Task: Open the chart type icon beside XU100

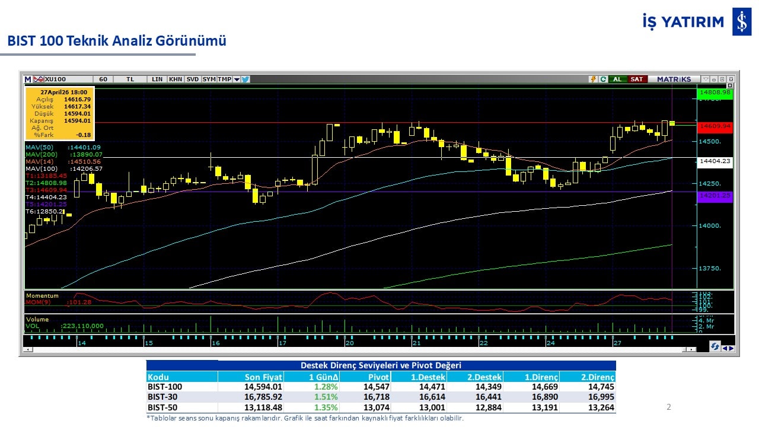Action: (x=39, y=79)
